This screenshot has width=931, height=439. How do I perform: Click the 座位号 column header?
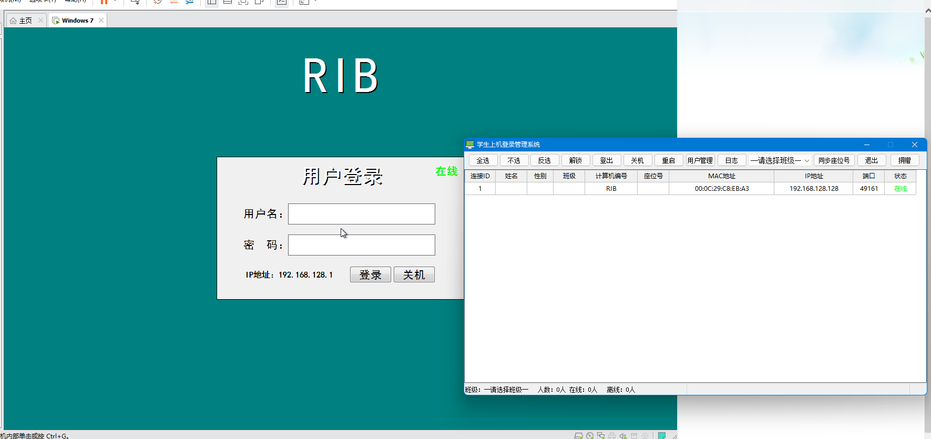pyautogui.click(x=653, y=176)
